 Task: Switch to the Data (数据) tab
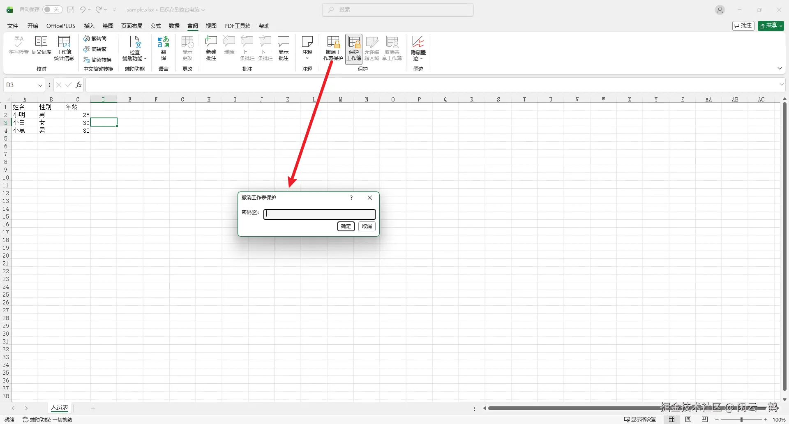(174, 26)
